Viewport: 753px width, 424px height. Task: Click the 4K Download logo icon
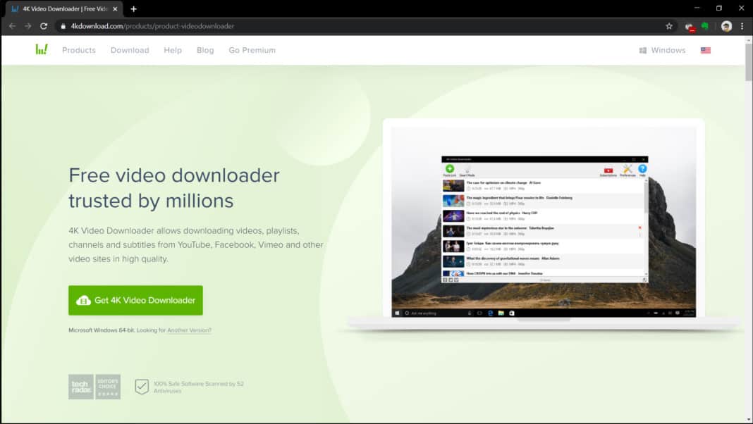tap(42, 49)
